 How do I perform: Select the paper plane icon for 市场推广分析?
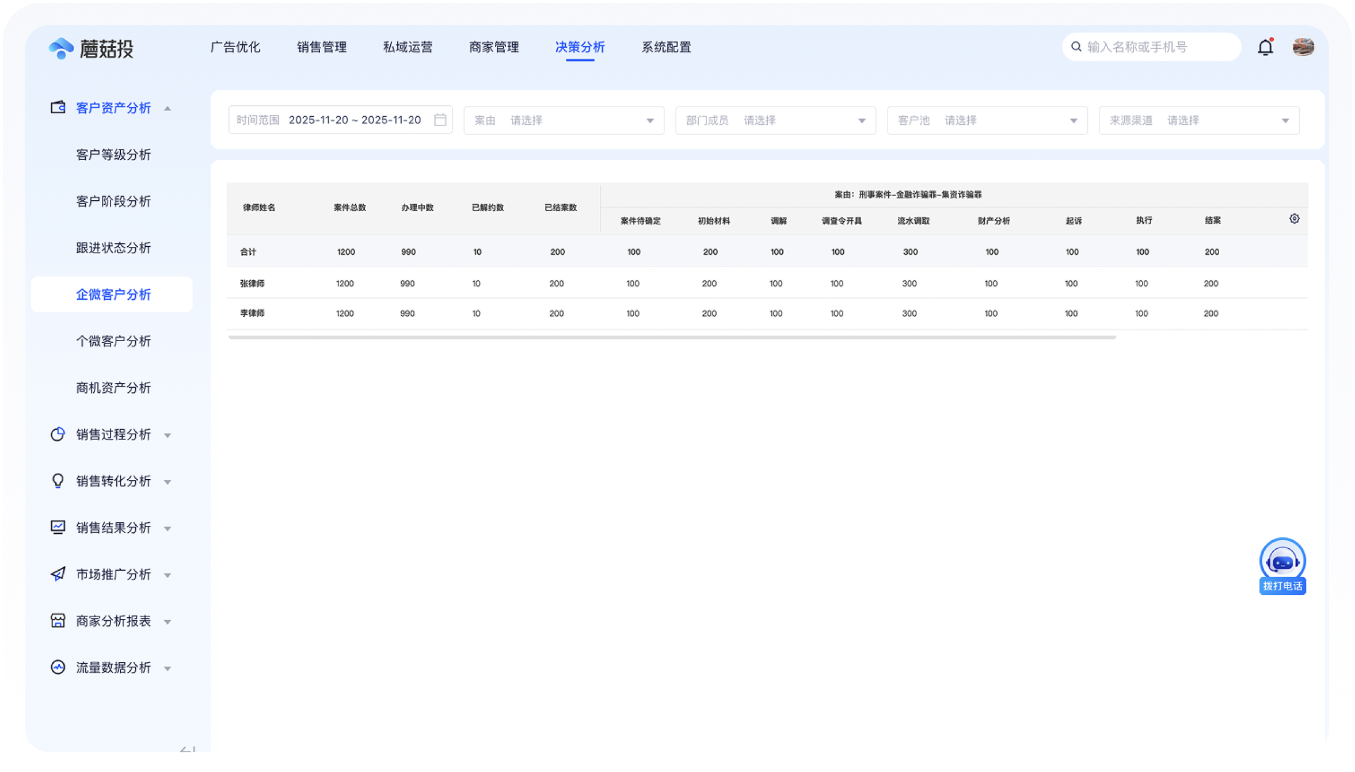(x=58, y=574)
